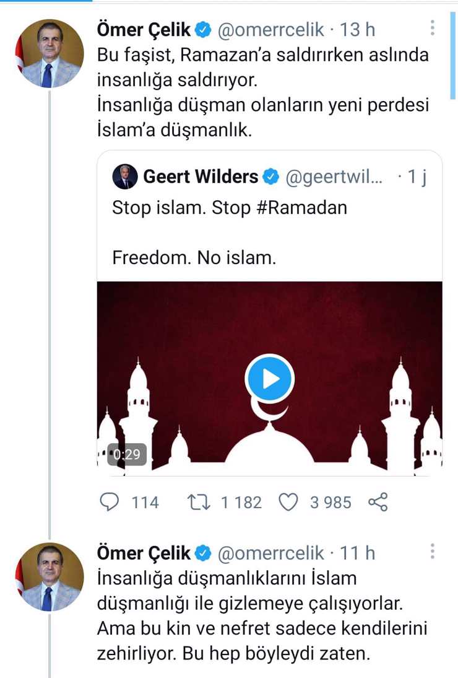Like the tweet with heart icon
This screenshot has height=678, width=458.
pos(289,502)
